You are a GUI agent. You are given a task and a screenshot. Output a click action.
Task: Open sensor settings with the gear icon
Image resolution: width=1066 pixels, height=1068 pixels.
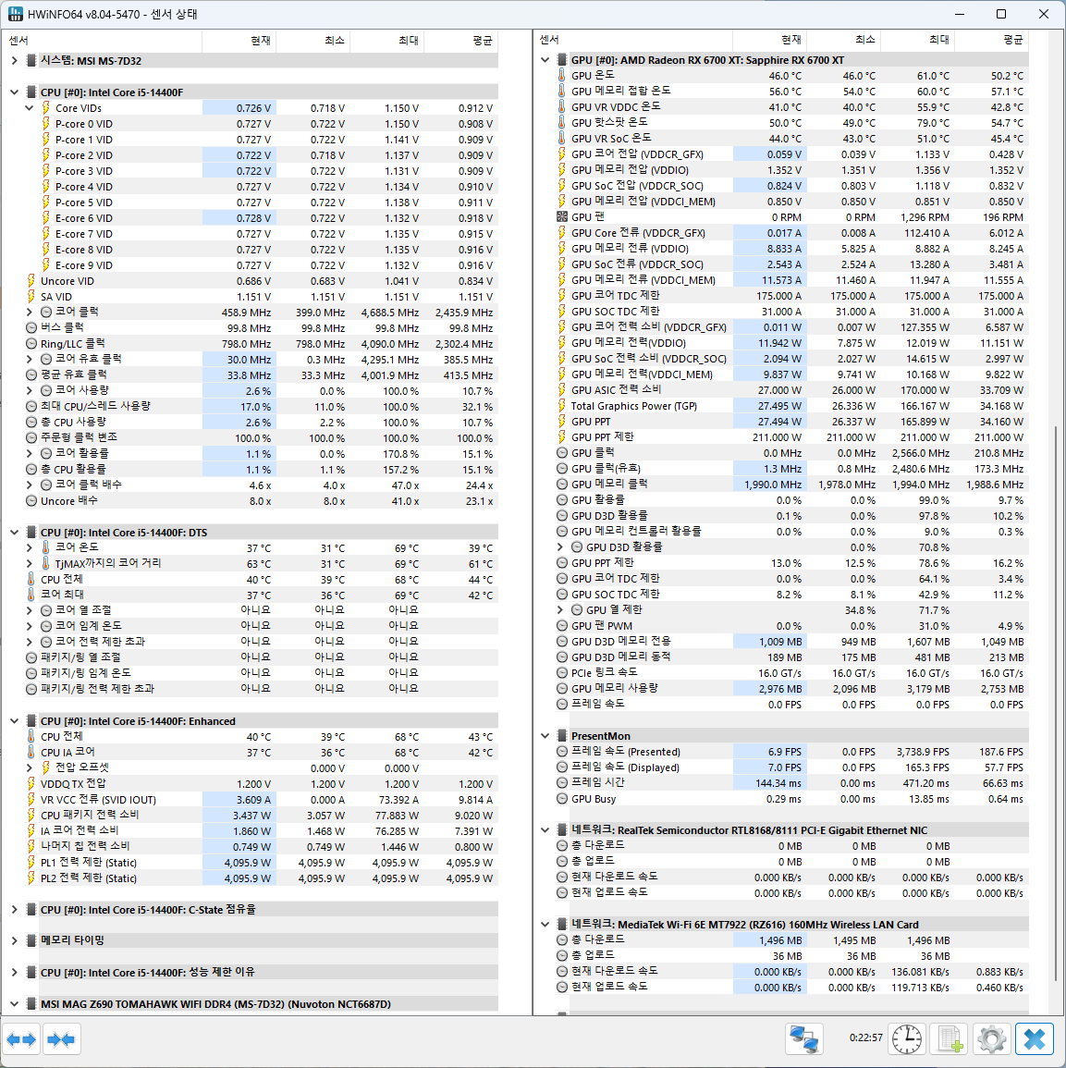(992, 1039)
